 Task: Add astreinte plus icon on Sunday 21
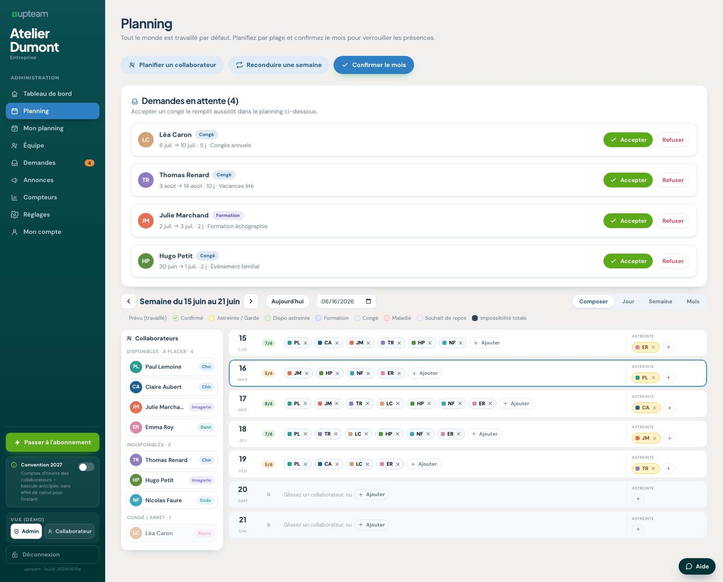(x=638, y=529)
